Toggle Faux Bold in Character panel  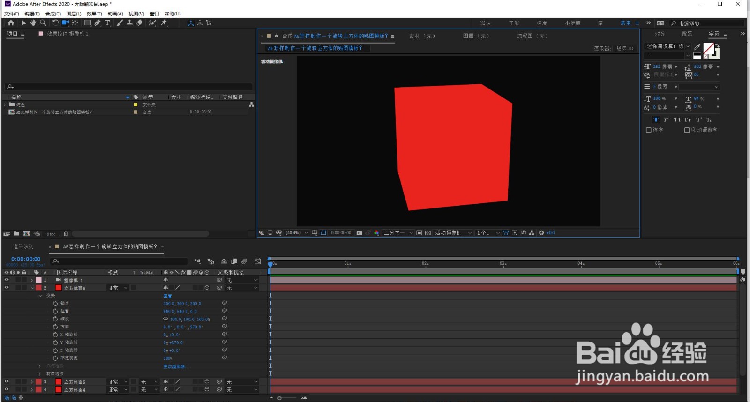tap(656, 120)
